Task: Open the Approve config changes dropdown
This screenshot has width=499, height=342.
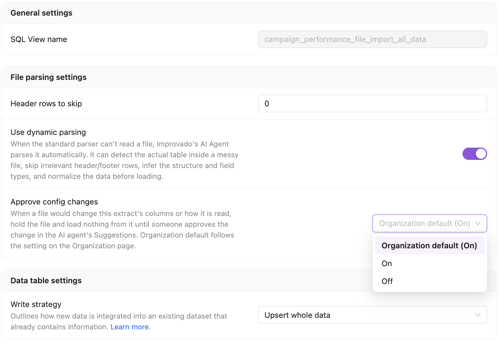Action: pos(430,223)
